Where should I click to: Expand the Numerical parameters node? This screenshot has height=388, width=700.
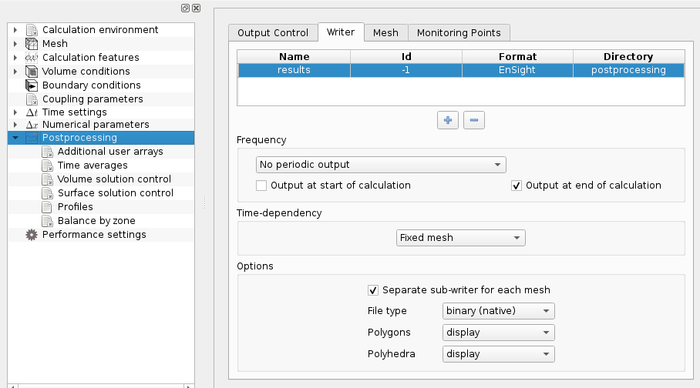(x=15, y=125)
